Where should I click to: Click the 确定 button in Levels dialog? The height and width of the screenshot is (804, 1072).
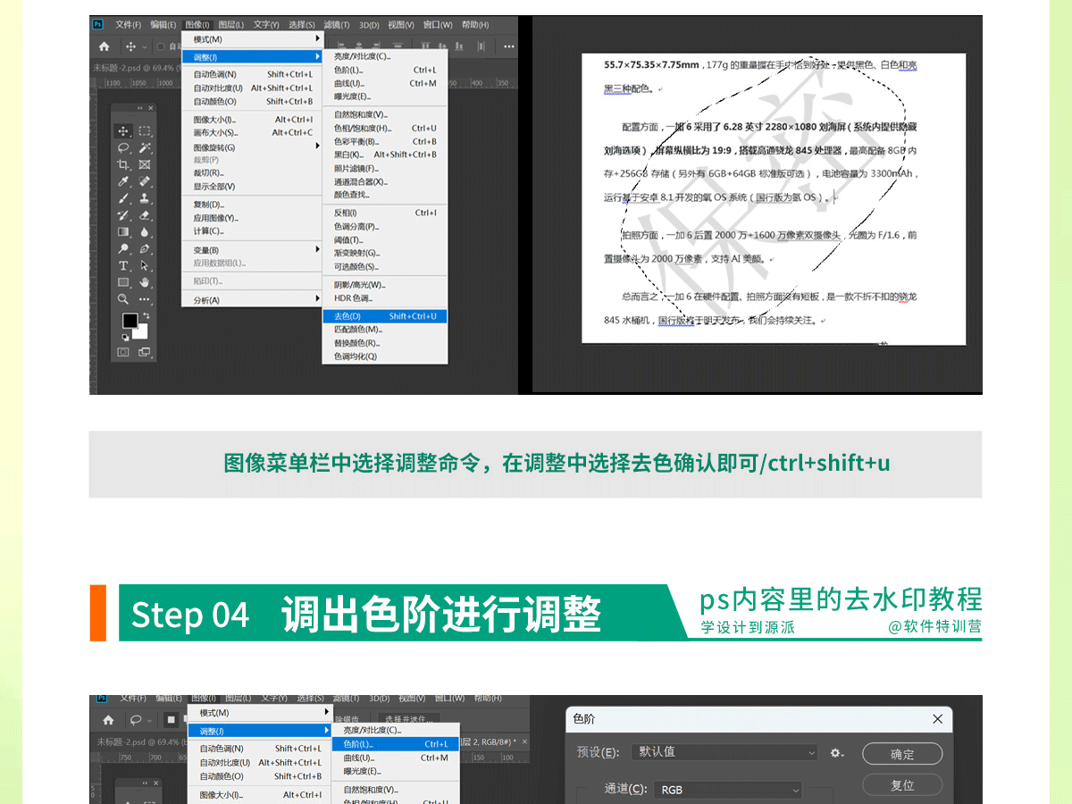tap(901, 754)
